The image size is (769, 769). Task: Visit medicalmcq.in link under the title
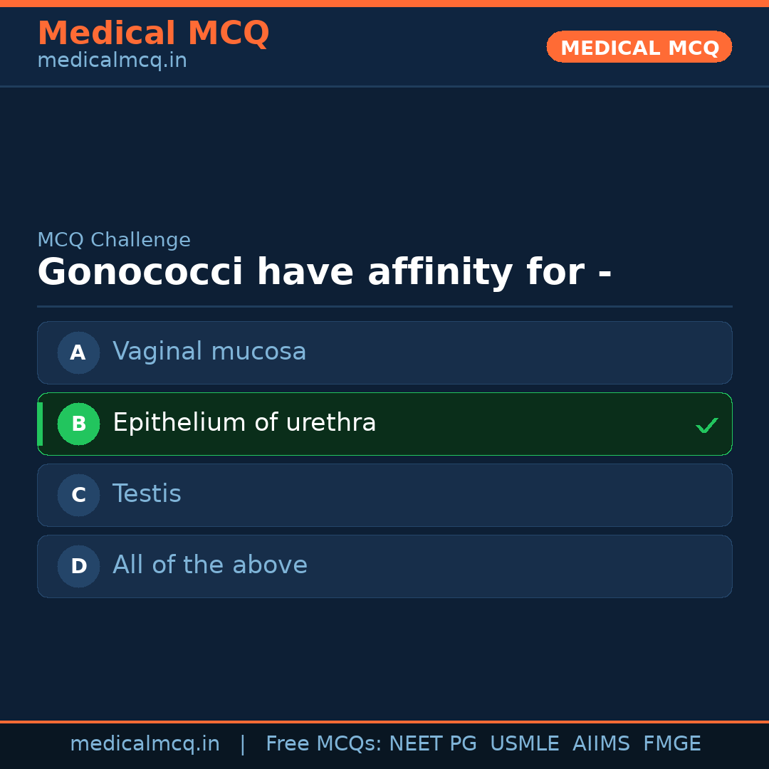112,61
